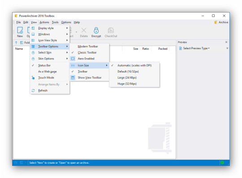
Task: Sort by the Ratio column header
Action: coord(145,49)
